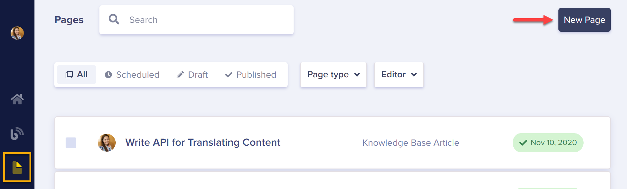
Task: Click the stacked pages icon beside All
Action: tap(69, 75)
